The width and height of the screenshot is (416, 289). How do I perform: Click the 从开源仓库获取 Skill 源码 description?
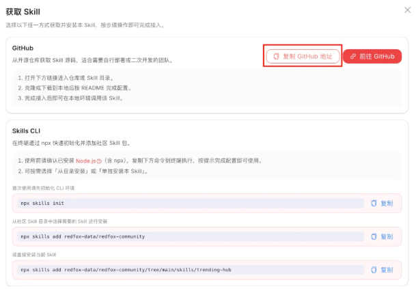click(93, 60)
